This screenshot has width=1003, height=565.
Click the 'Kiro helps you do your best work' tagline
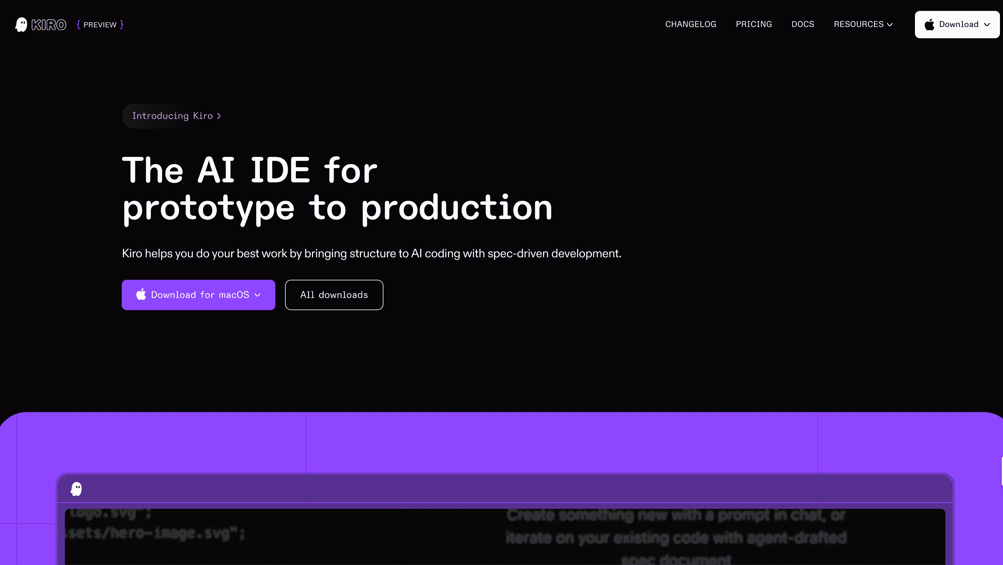coord(372,253)
